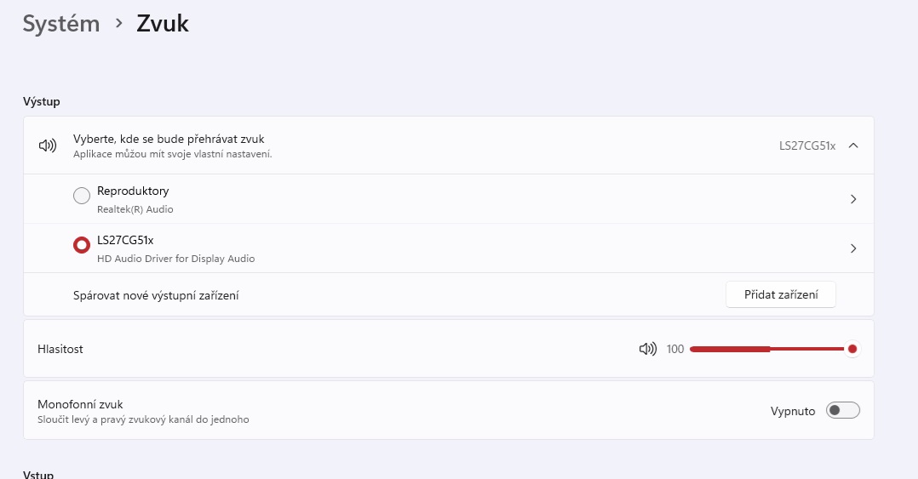Toggle the Monofonní zvuk switch
The image size is (918, 479).
tap(843, 411)
